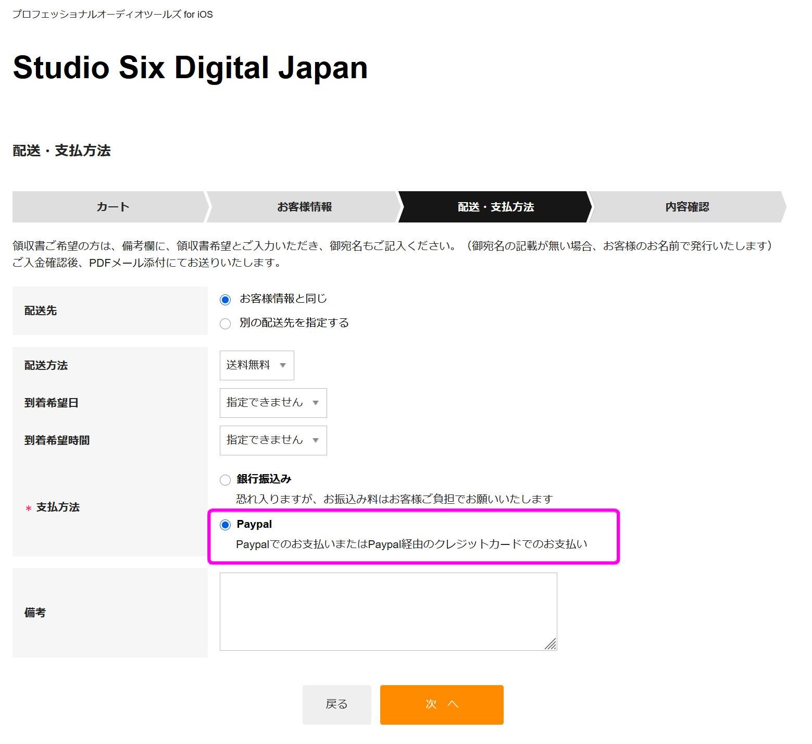The height and width of the screenshot is (744, 812).
Task: Click the 配送・支払方法 step tab
Action: [495, 207]
